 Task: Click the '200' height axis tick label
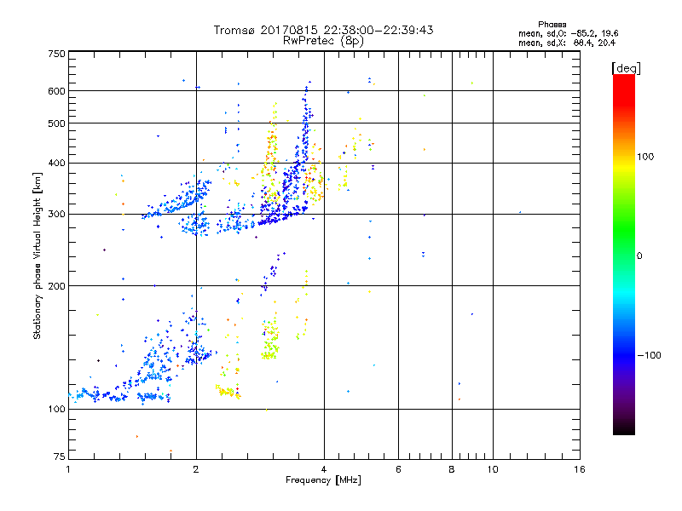56,286
